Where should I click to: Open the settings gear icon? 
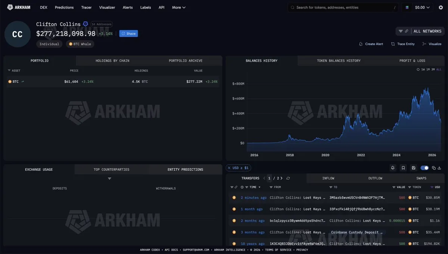pyautogui.click(x=441, y=7)
